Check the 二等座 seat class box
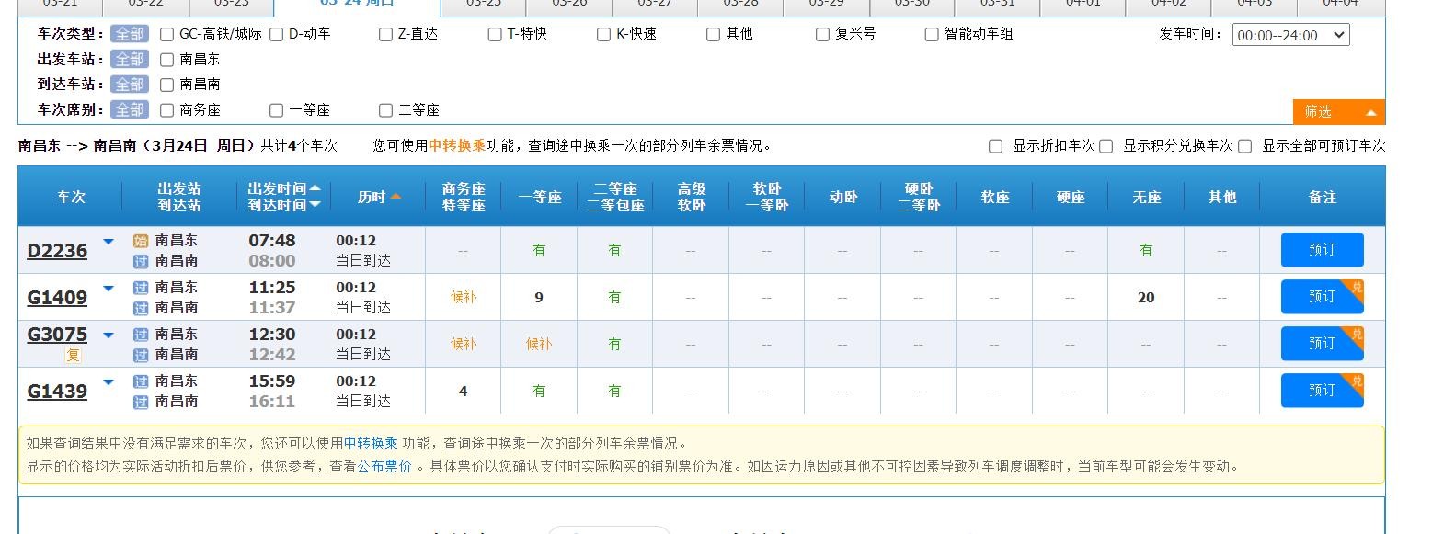The image size is (1455, 534). pyautogui.click(x=386, y=110)
